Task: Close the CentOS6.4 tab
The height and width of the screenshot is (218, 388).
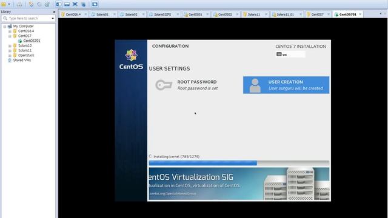Action: click(85, 15)
